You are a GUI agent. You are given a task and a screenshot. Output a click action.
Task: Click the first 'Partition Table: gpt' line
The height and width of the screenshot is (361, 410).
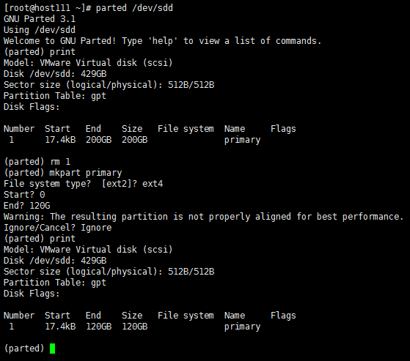click(55, 96)
